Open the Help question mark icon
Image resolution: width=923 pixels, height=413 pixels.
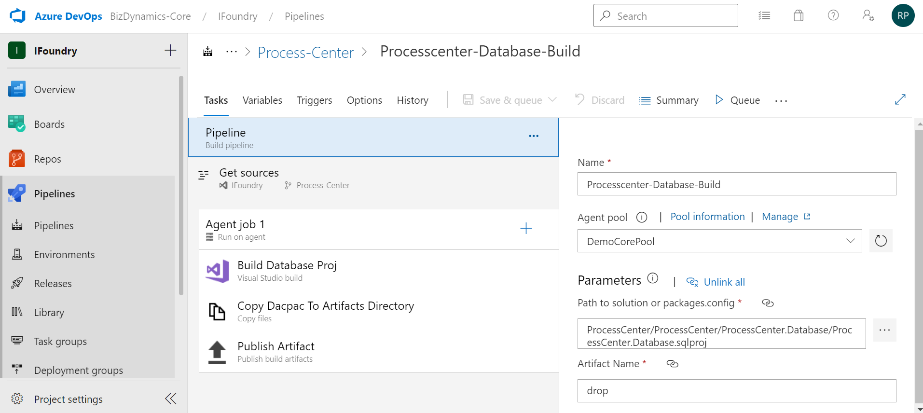(833, 15)
